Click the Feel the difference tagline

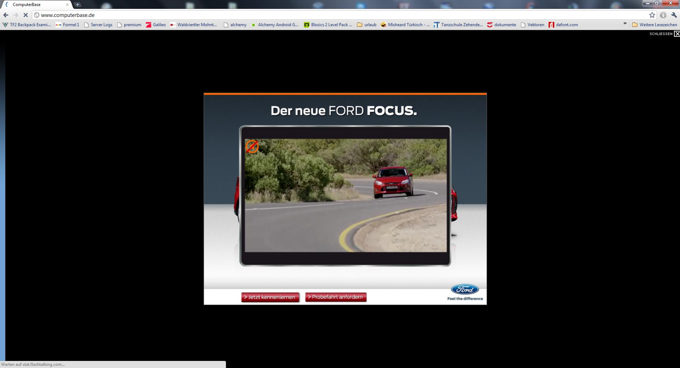(x=465, y=299)
